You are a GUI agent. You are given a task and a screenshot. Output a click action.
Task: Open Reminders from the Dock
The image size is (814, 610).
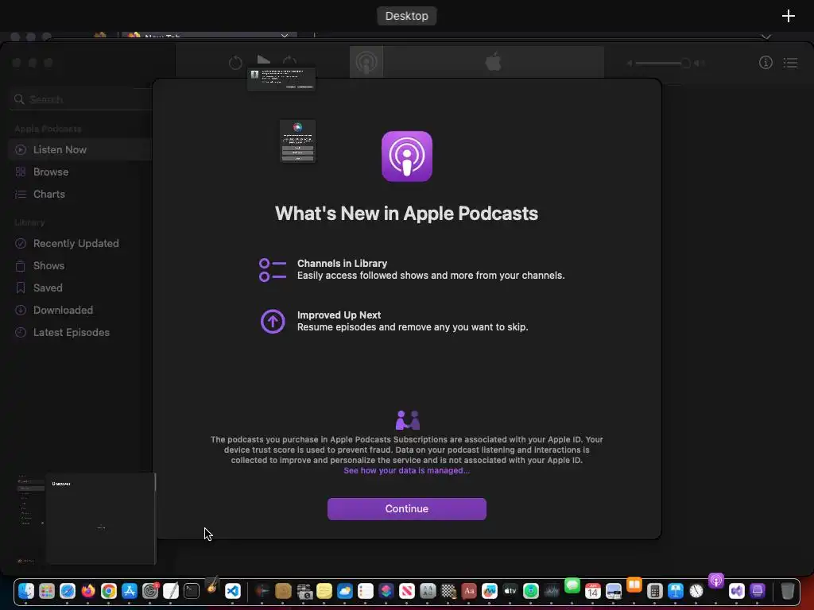coord(366,591)
